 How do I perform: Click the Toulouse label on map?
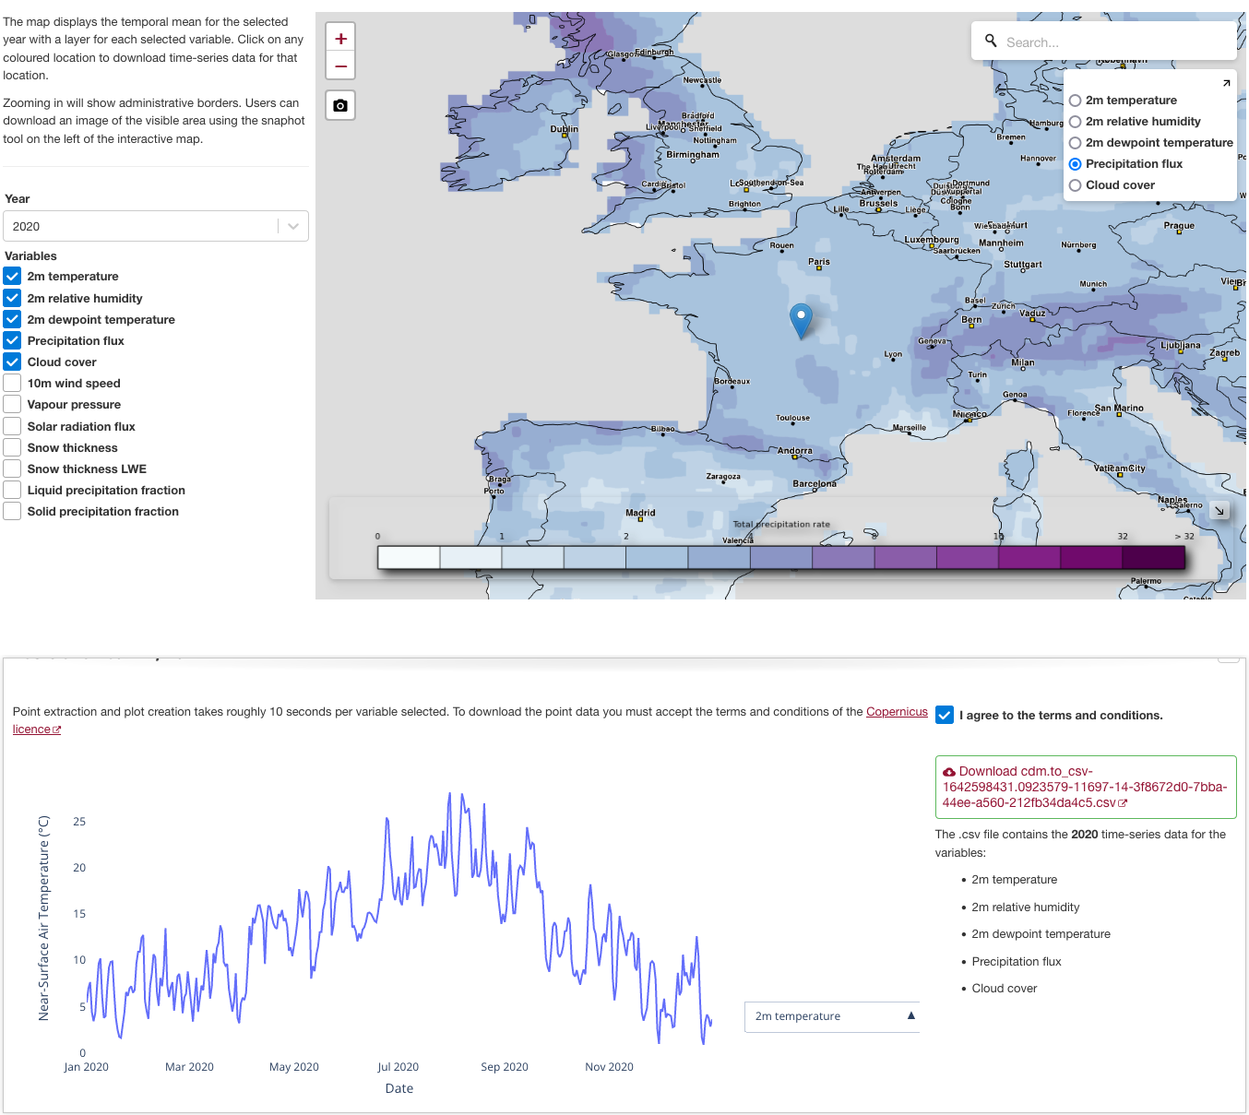pos(792,418)
